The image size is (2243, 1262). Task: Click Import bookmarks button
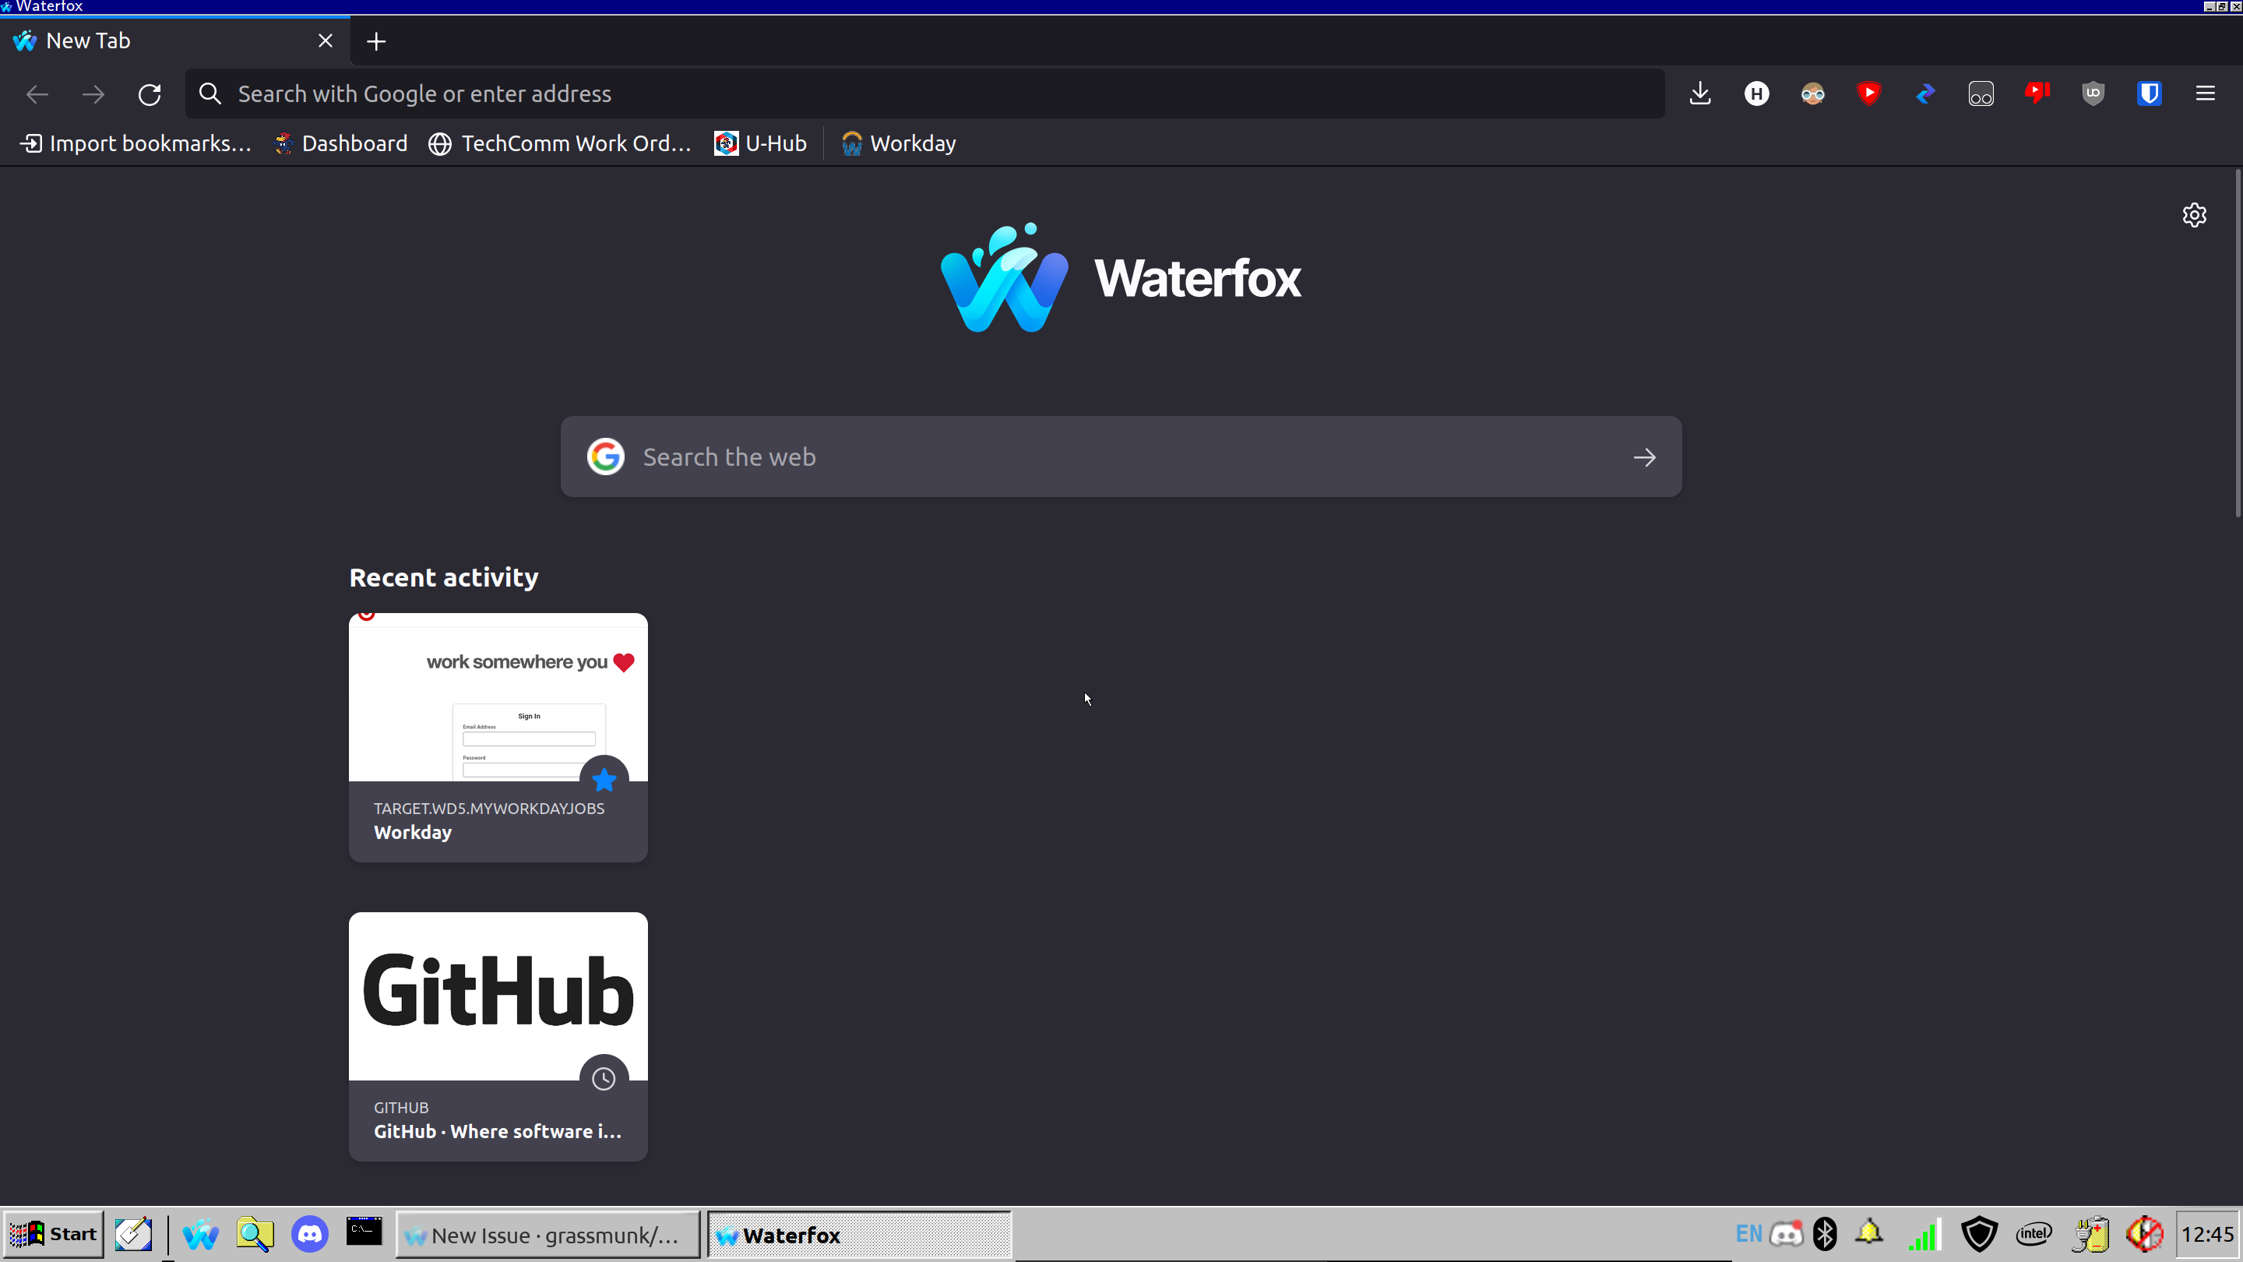[x=136, y=143]
